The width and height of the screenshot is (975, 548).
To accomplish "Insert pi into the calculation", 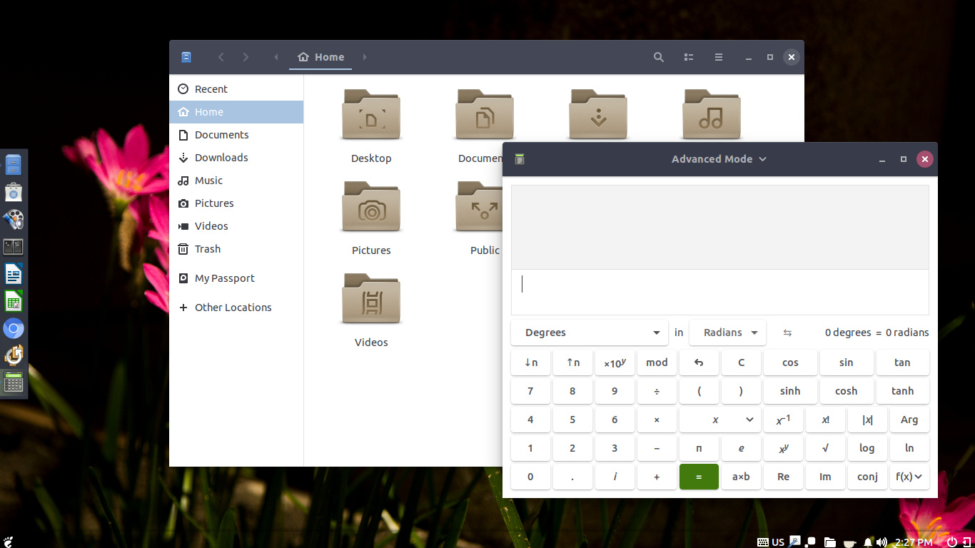I will tap(699, 447).
